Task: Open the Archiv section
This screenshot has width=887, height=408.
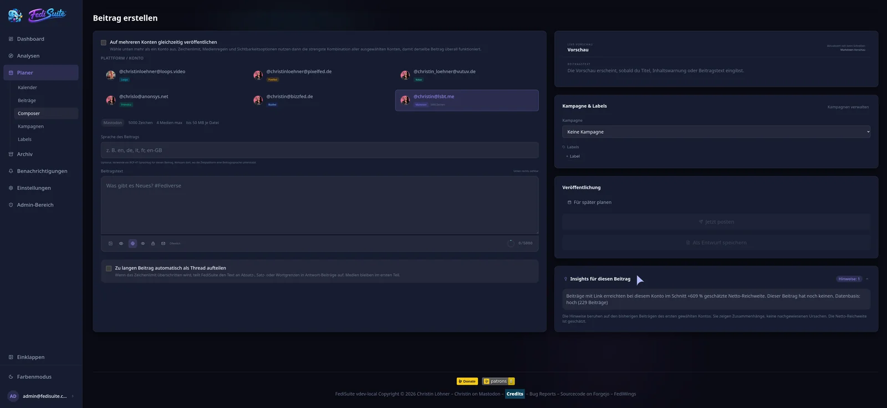Action: click(41, 154)
